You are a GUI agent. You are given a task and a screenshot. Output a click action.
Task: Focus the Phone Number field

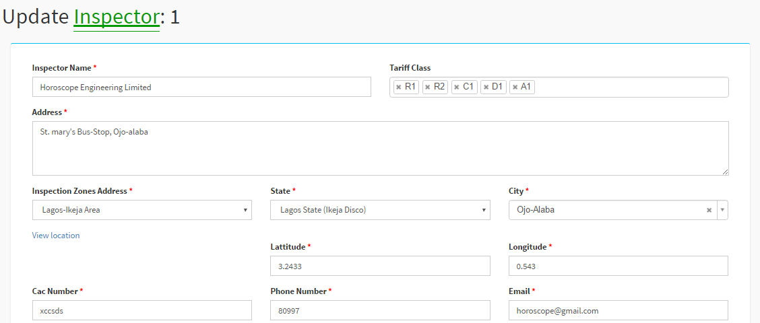coord(380,310)
